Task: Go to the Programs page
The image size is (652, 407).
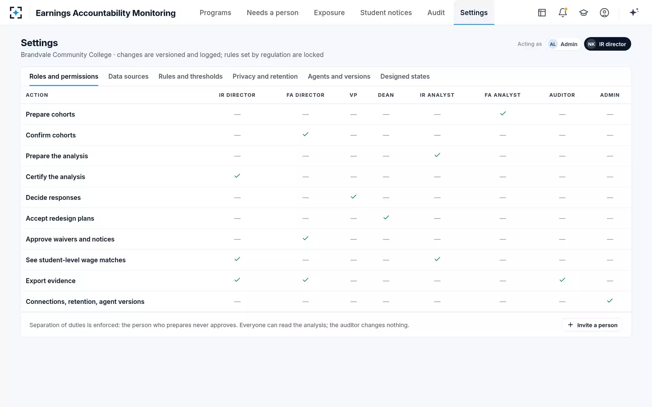Action: [x=216, y=13]
